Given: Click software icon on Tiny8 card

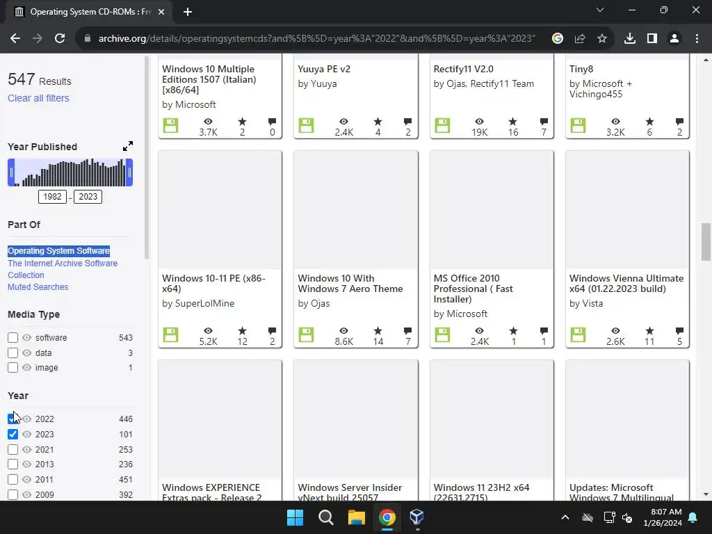Looking at the screenshot, I should tap(578, 126).
